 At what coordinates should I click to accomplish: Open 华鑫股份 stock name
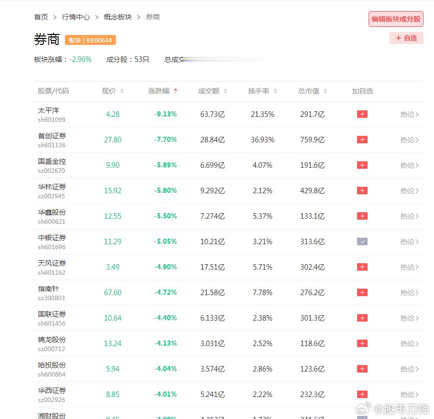[52, 212]
